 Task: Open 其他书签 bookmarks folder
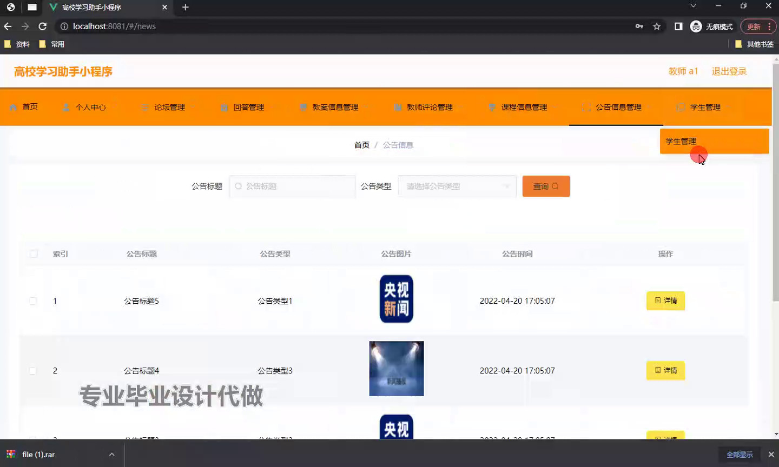coord(754,44)
